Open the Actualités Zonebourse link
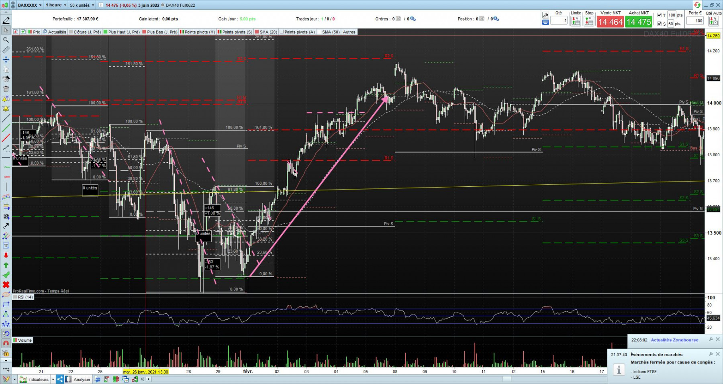This screenshot has height=384, width=723. (x=674, y=340)
